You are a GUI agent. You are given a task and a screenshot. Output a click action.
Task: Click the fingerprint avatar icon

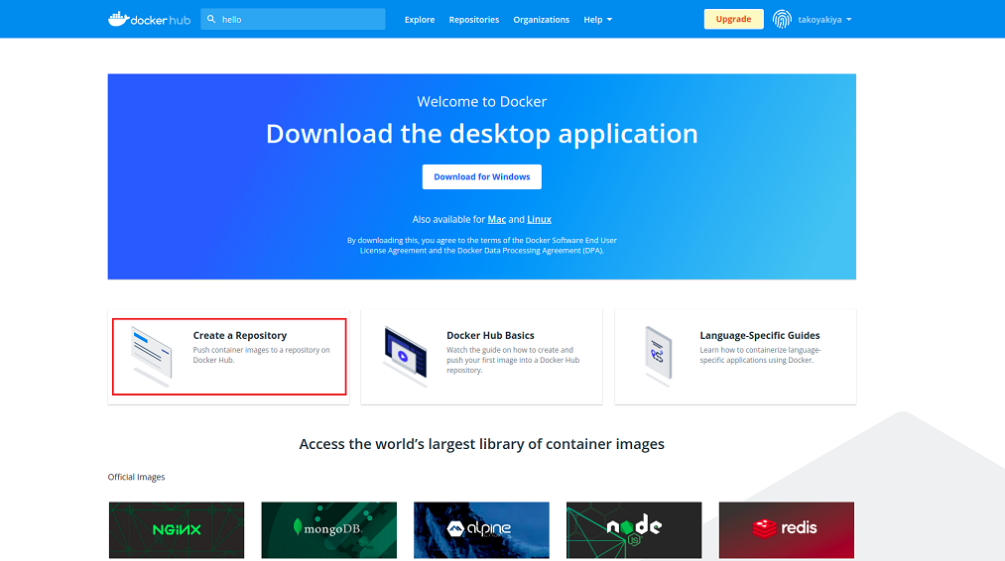click(782, 19)
